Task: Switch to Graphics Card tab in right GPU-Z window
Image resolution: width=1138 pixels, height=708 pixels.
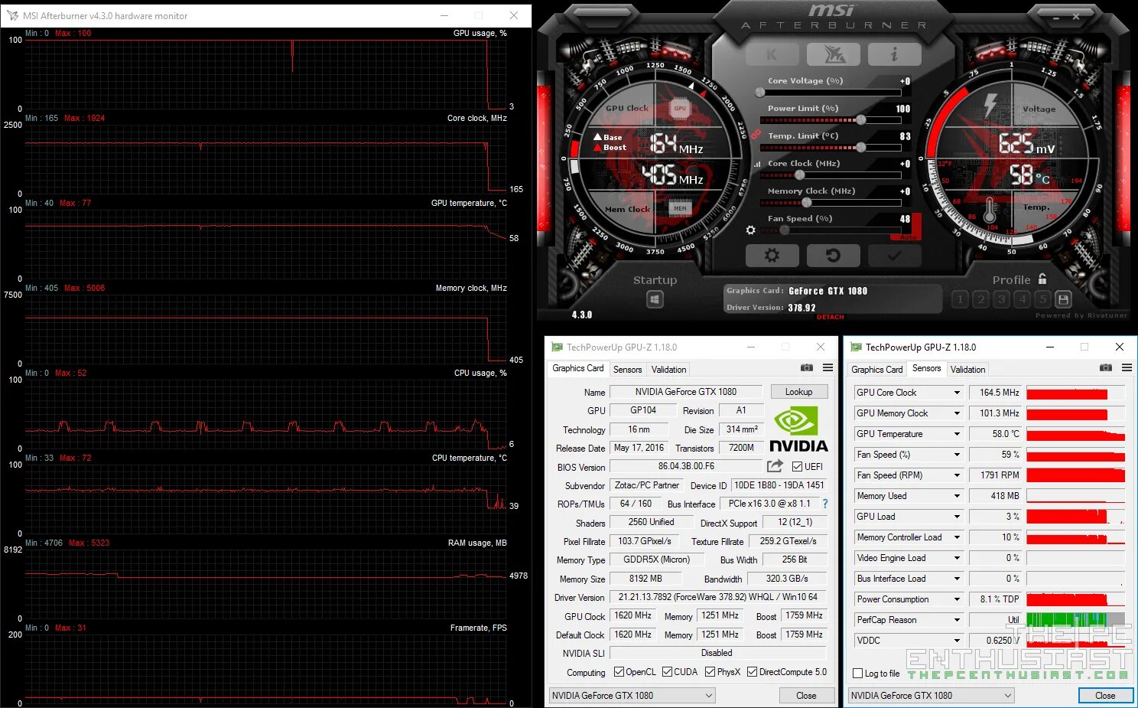Action: [877, 369]
